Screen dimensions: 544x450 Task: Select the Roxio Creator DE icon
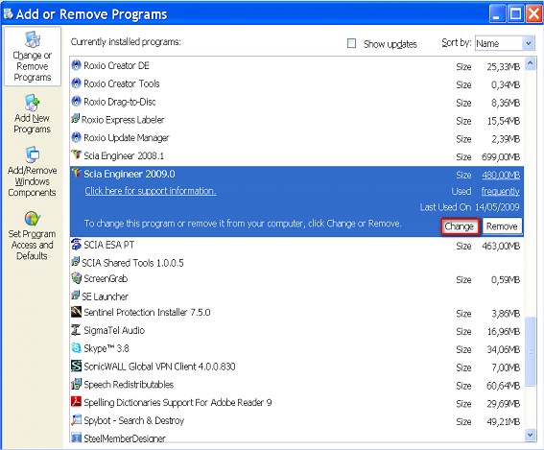coord(76,65)
